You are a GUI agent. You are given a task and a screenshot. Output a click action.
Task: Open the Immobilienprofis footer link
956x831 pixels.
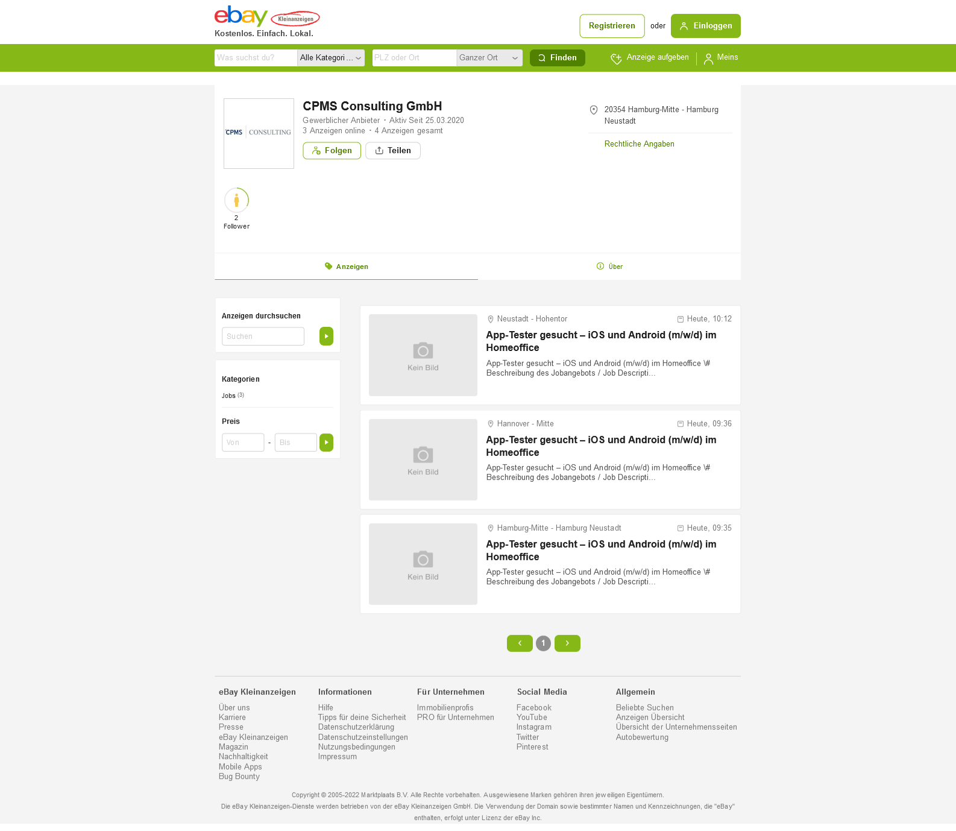pyautogui.click(x=445, y=708)
